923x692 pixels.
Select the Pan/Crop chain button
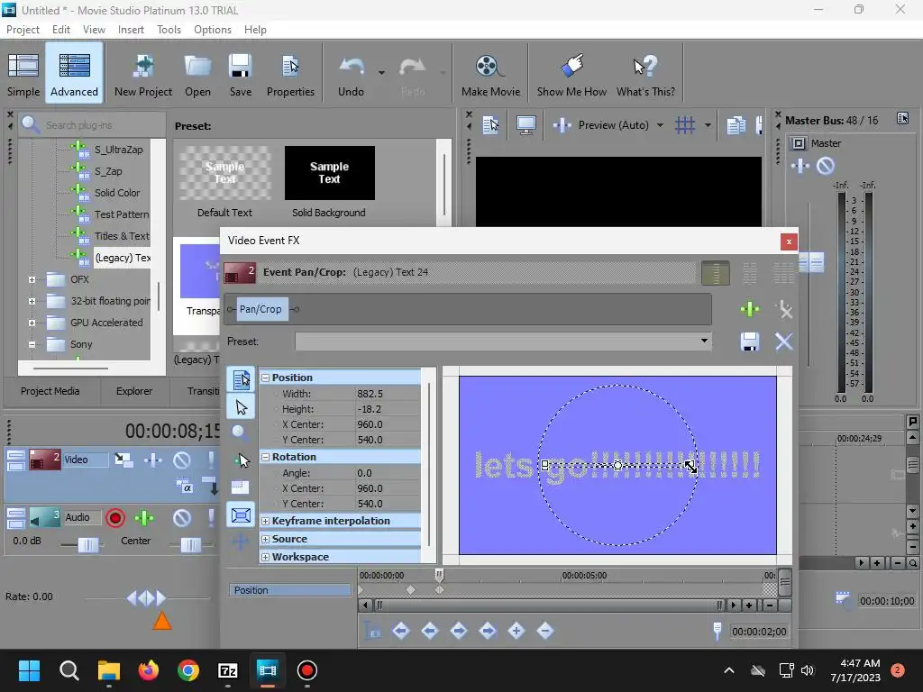[x=260, y=309]
